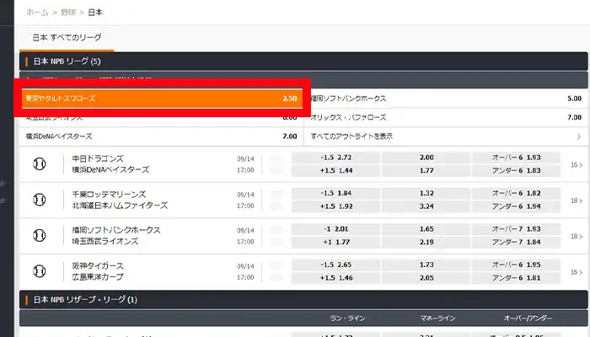Open 千葉ロッテマリーンズ team name
Screen dimensions: 590x337
click(109, 195)
